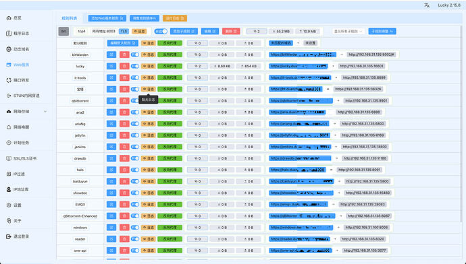The height and width of the screenshot is (264, 466).
Task: Open the 显示所有子规则 dropdown
Action: pos(348,31)
